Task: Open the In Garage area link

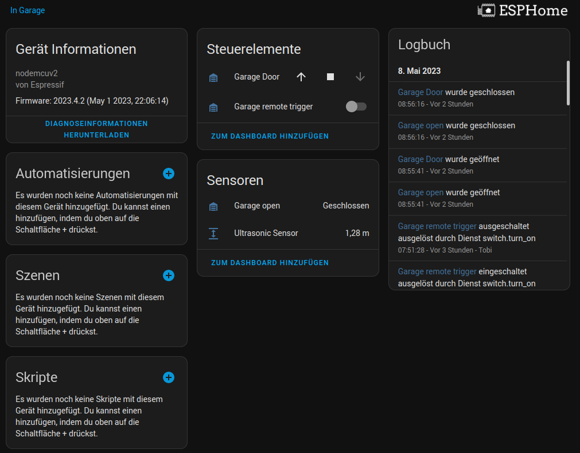Action: pyautogui.click(x=28, y=10)
